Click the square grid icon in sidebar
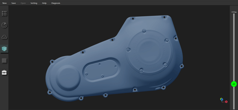The width and height of the screenshot is (238, 110). pyautogui.click(x=4, y=61)
